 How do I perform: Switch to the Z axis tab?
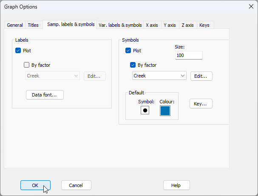187,25
